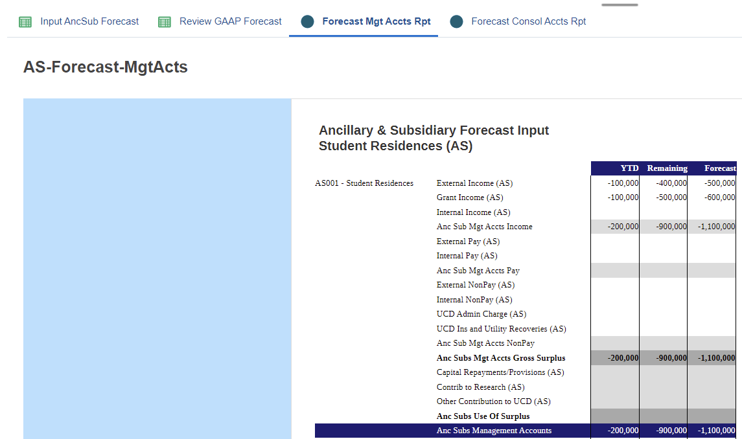Open the Input AncSub Forecast tab
Screen dimensions: 742x439
89,21
